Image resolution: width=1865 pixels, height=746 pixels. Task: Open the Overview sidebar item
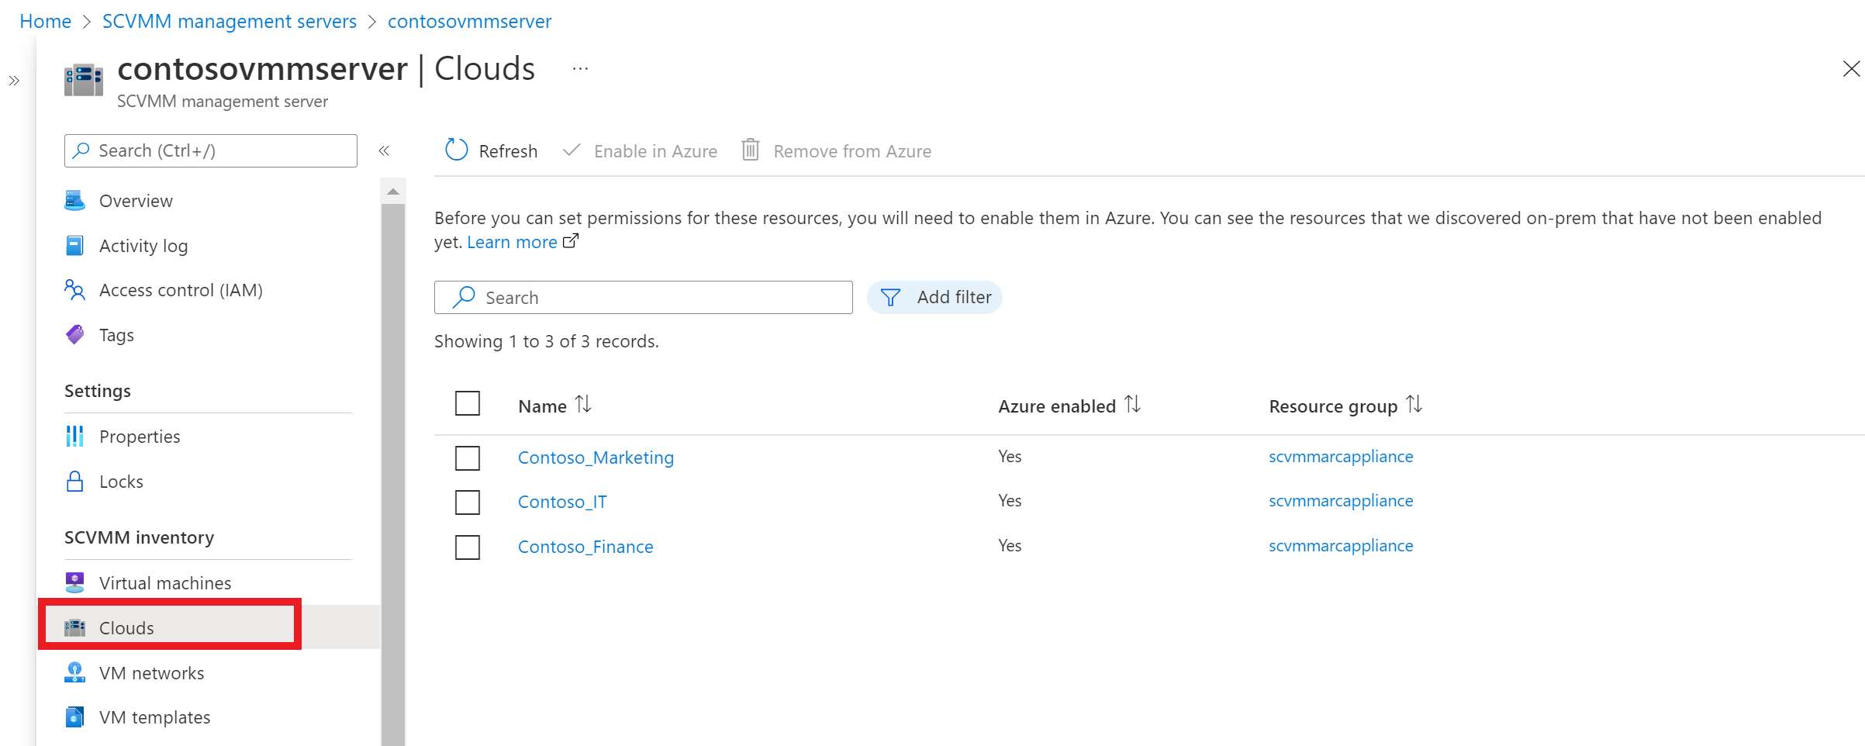point(136,201)
